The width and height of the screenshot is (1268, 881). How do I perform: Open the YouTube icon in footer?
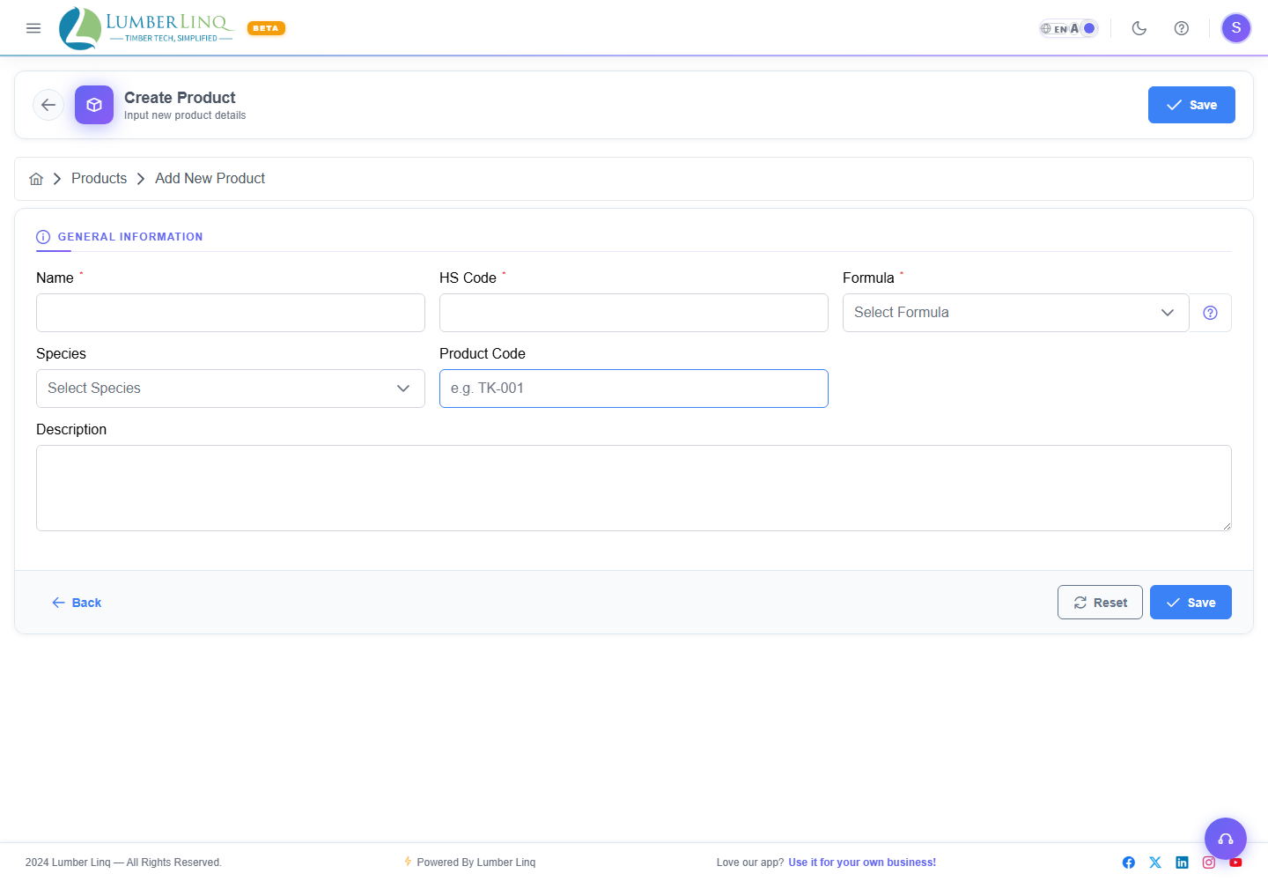[x=1235, y=862]
